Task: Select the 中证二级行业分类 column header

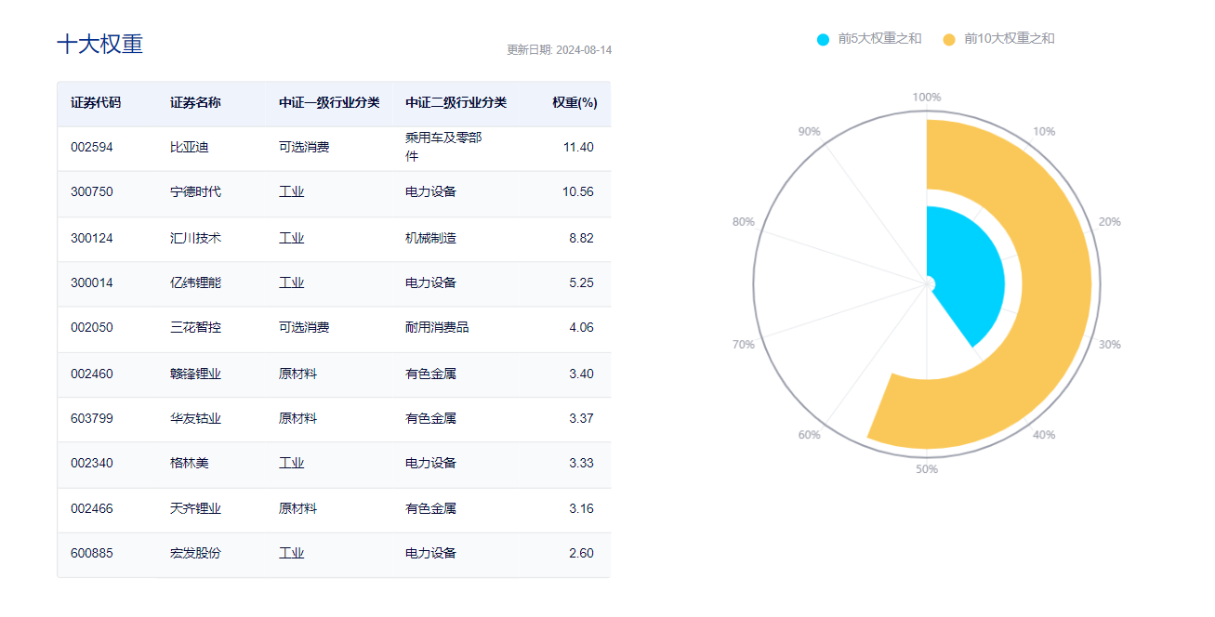Action: pos(456,103)
